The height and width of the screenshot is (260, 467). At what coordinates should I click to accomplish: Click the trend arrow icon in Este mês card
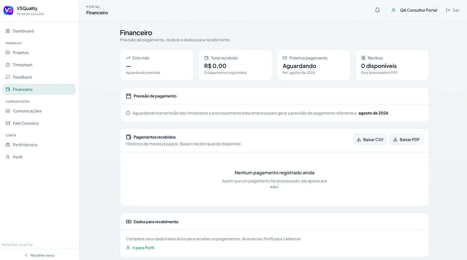[x=128, y=58]
